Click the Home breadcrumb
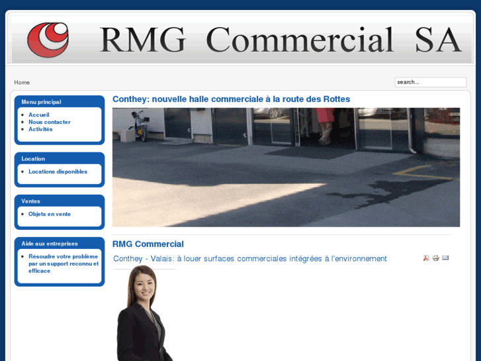 pyautogui.click(x=22, y=82)
